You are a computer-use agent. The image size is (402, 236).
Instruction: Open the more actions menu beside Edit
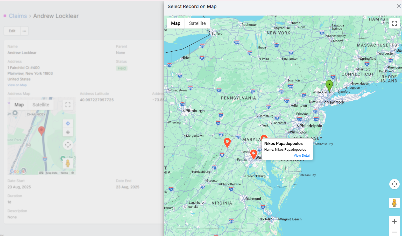24,31
